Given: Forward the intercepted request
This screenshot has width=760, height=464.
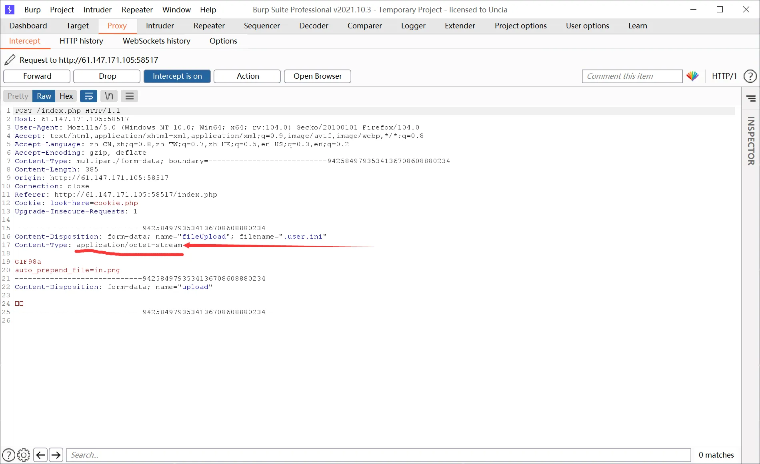Looking at the screenshot, I should (x=37, y=76).
